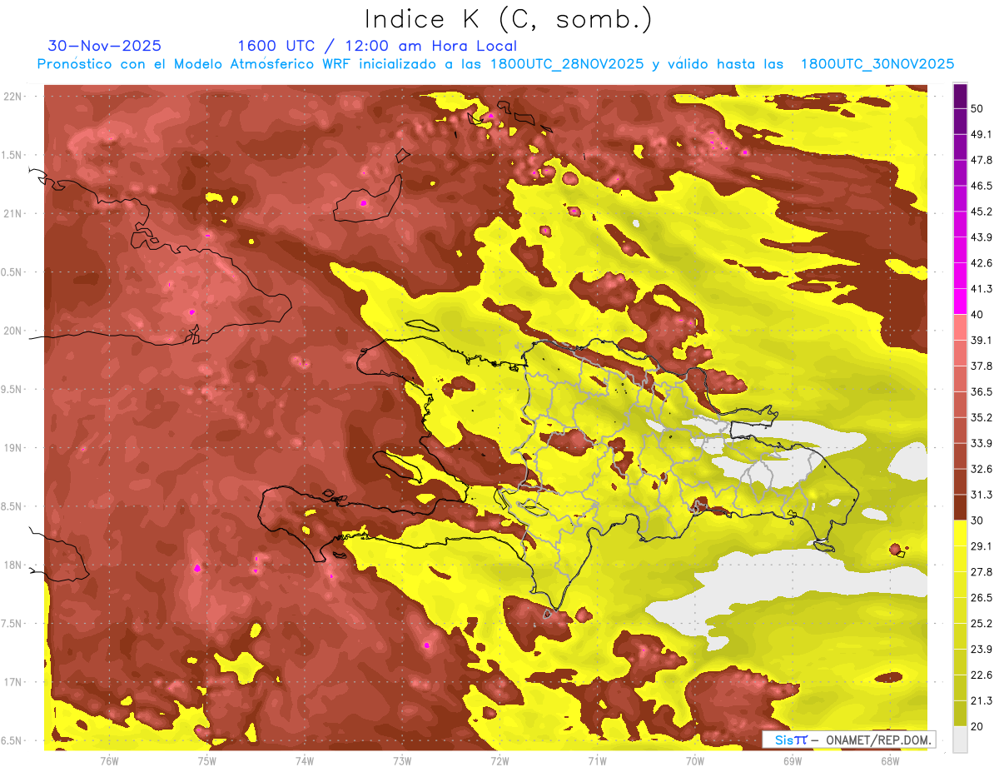Click colorbar value "25.2"
This screenshot has height=772, width=999.
(x=981, y=623)
